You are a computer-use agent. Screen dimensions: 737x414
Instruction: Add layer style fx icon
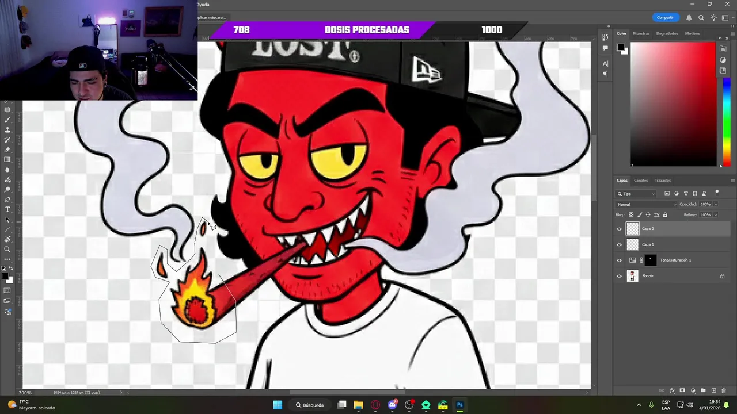[x=672, y=390]
